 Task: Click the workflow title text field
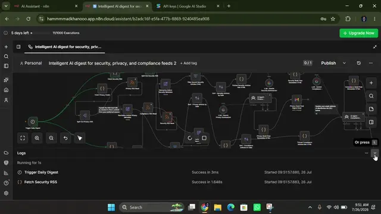click(x=113, y=63)
